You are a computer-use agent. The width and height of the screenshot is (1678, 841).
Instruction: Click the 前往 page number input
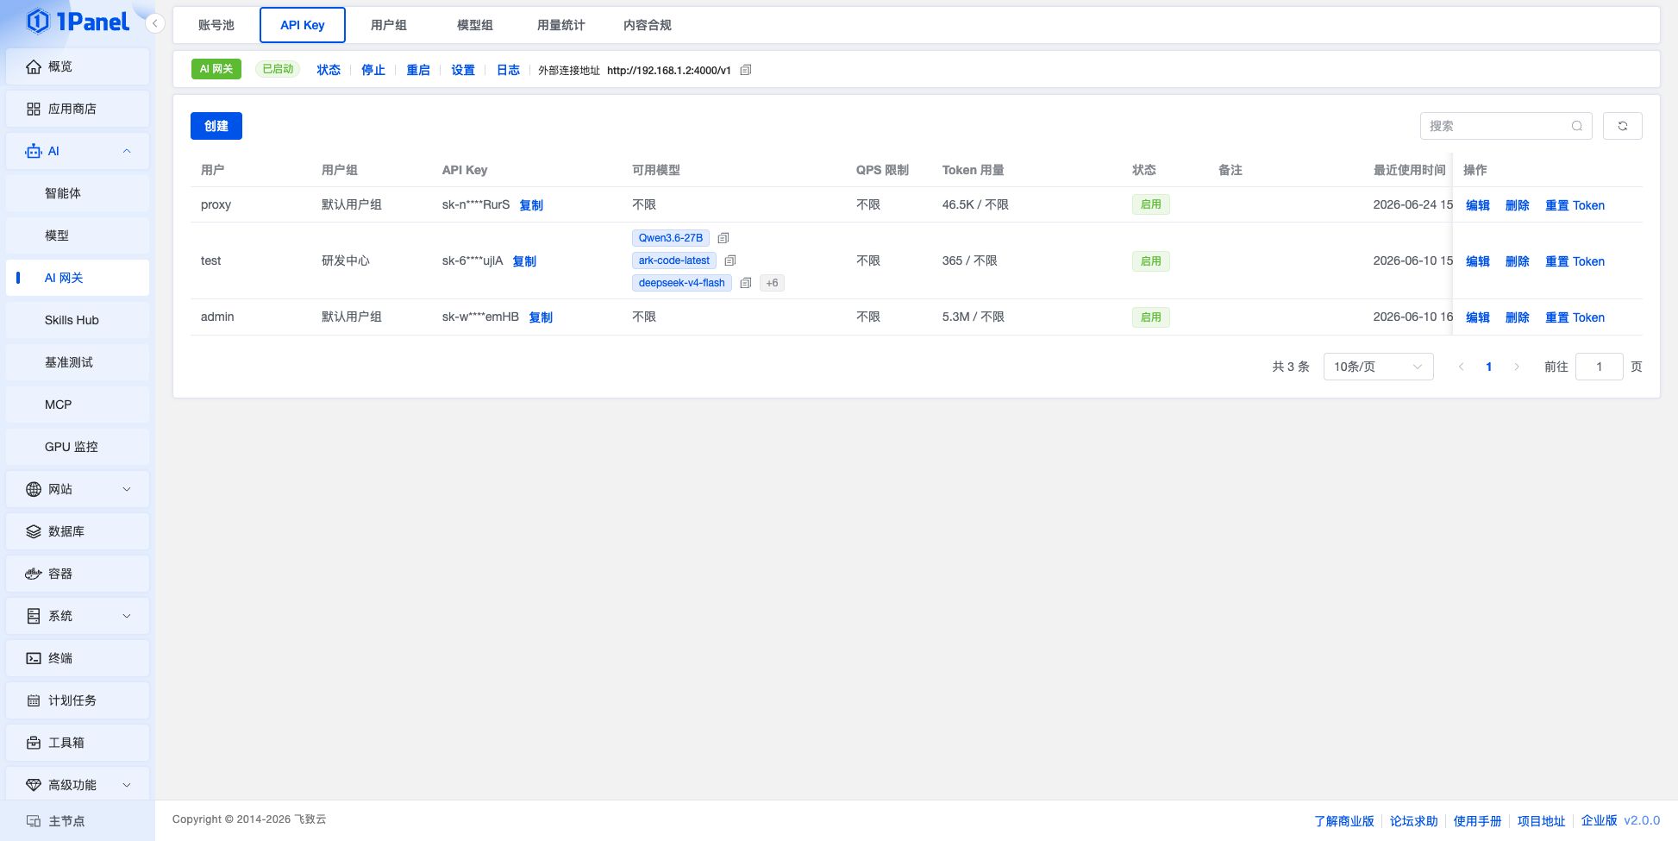(1599, 367)
